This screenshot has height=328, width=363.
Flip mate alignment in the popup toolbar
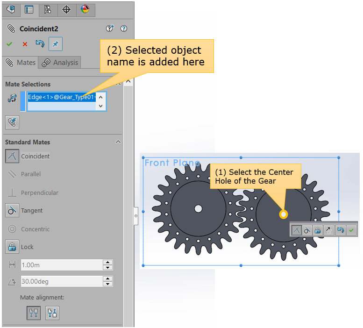tap(329, 230)
